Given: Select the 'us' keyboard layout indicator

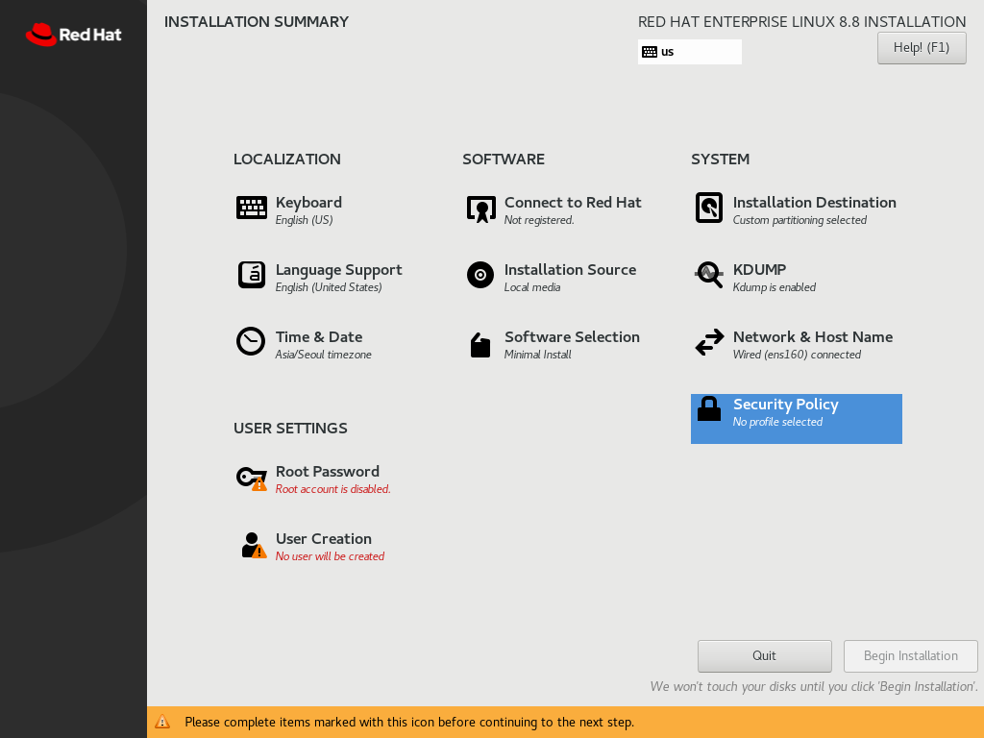Looking at the screenshot, I should pos(690,52).
